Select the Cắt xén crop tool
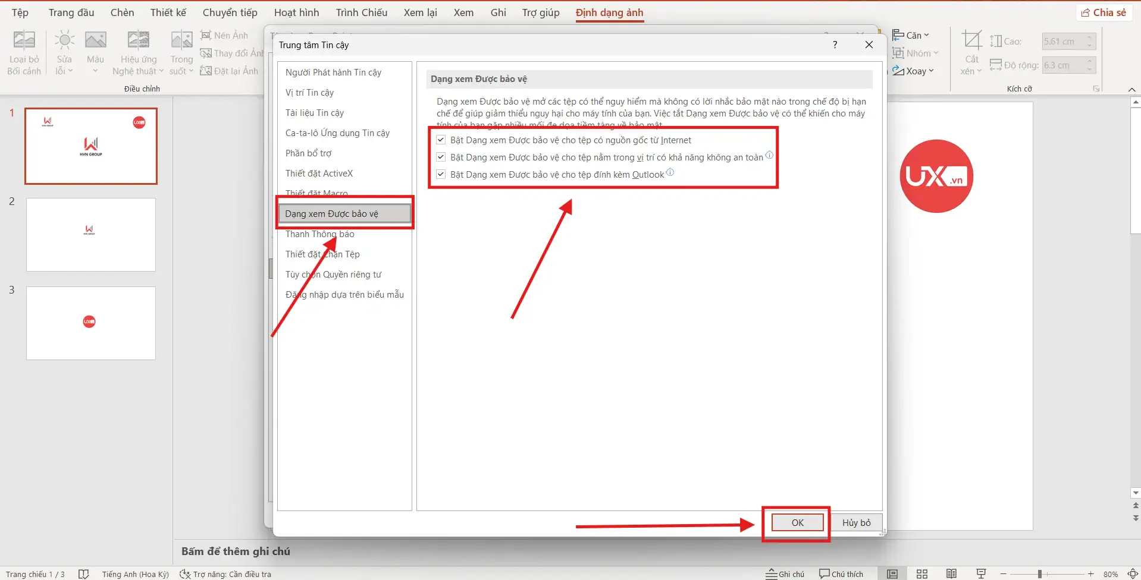The image size is (1141, 580). 971,53
